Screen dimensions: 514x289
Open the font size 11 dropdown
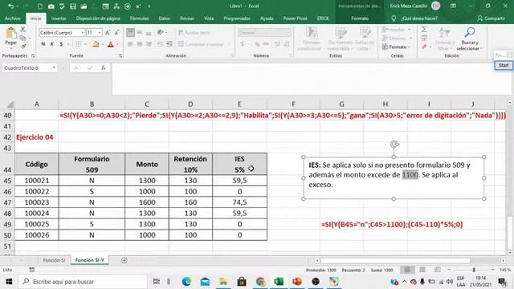[100, 32]
